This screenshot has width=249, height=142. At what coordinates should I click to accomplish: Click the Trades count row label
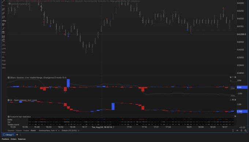click(13, 125)
